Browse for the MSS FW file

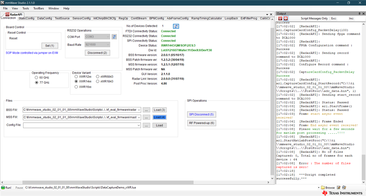[146, 117]
